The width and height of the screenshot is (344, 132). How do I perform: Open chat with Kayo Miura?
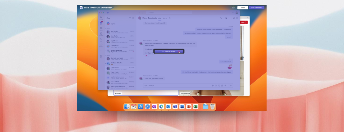(121, 41)
